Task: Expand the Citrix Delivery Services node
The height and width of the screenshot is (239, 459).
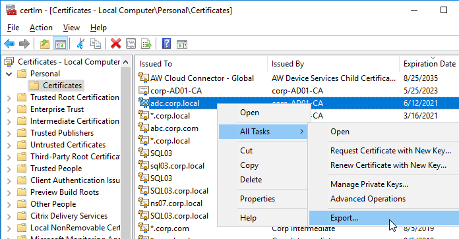Action: tap(9, 216)
